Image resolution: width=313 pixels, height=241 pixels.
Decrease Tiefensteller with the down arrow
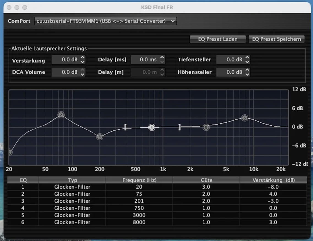pyautogui.click(x=247, y=62)
